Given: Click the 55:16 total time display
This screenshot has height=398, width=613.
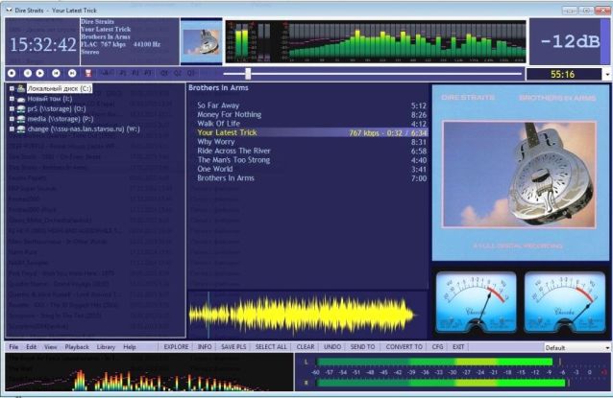Looking at the screenshot, I should [x=563, y=74].
